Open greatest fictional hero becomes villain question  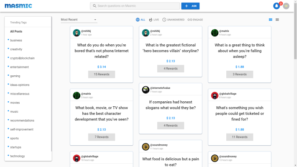pos(171,48)
